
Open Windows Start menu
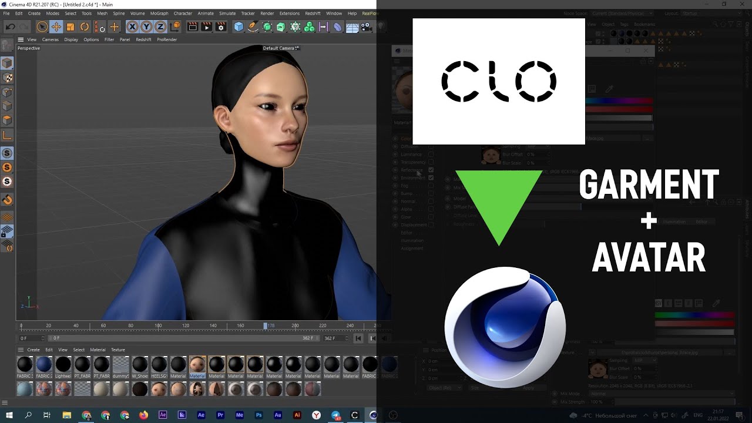coord(10,415)
